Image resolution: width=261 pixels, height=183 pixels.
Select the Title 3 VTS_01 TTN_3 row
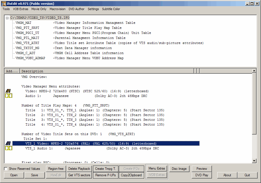(x=95, y=120)
